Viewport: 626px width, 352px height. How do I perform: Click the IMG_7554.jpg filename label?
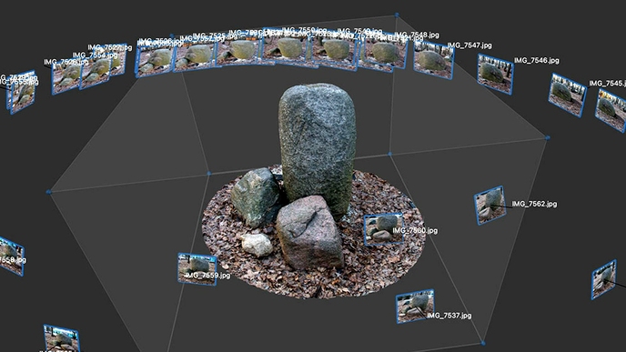95,55
